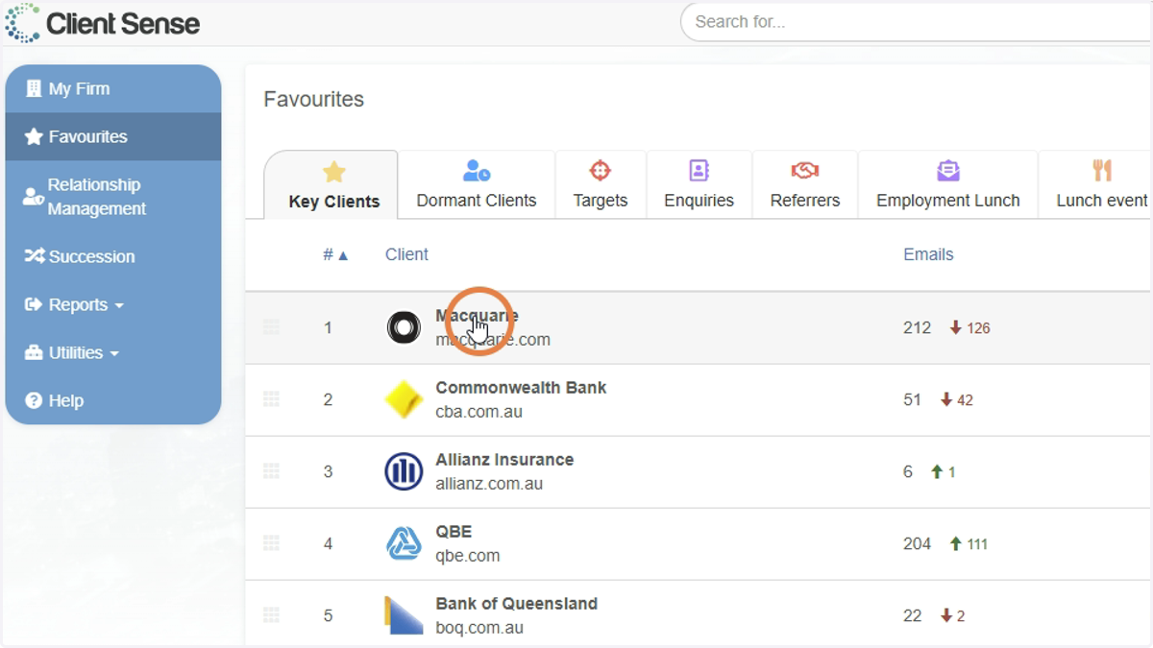This screenshot has height=648, width=1153.
Task: Click the Search for input field
Action: (916, 21)
